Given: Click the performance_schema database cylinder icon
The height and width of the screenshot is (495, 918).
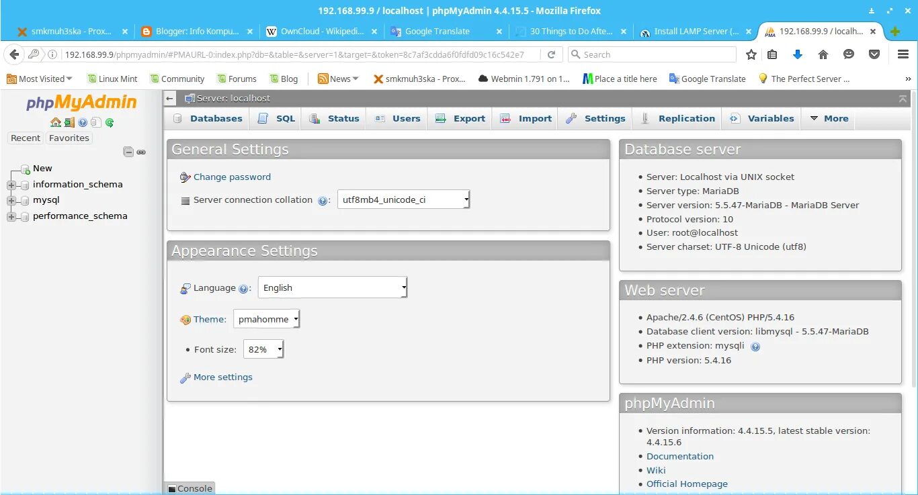Looking at the screenshot, I should (26, 216).
